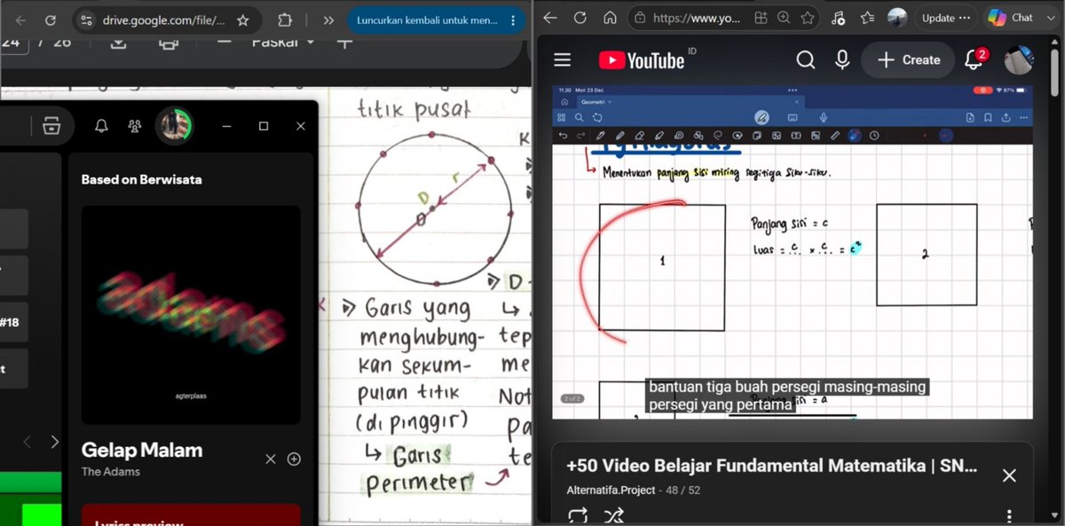Image resolution: width=1065 pixels, height=526 pixels.
Task: Open the YouTube account avatar
Action: [x=1019, y=60]
